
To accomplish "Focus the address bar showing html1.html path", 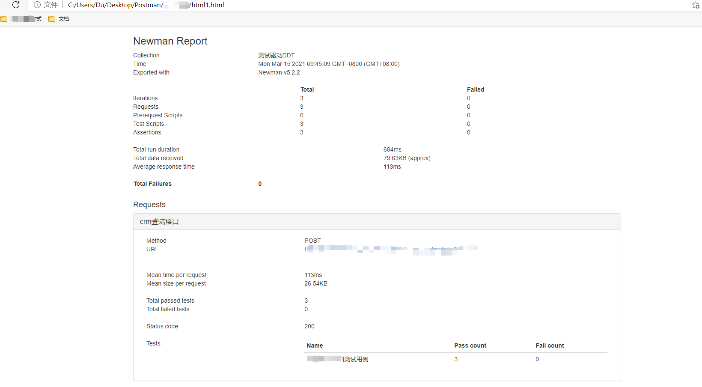I will pyautogui.click(x=146, y=5).
